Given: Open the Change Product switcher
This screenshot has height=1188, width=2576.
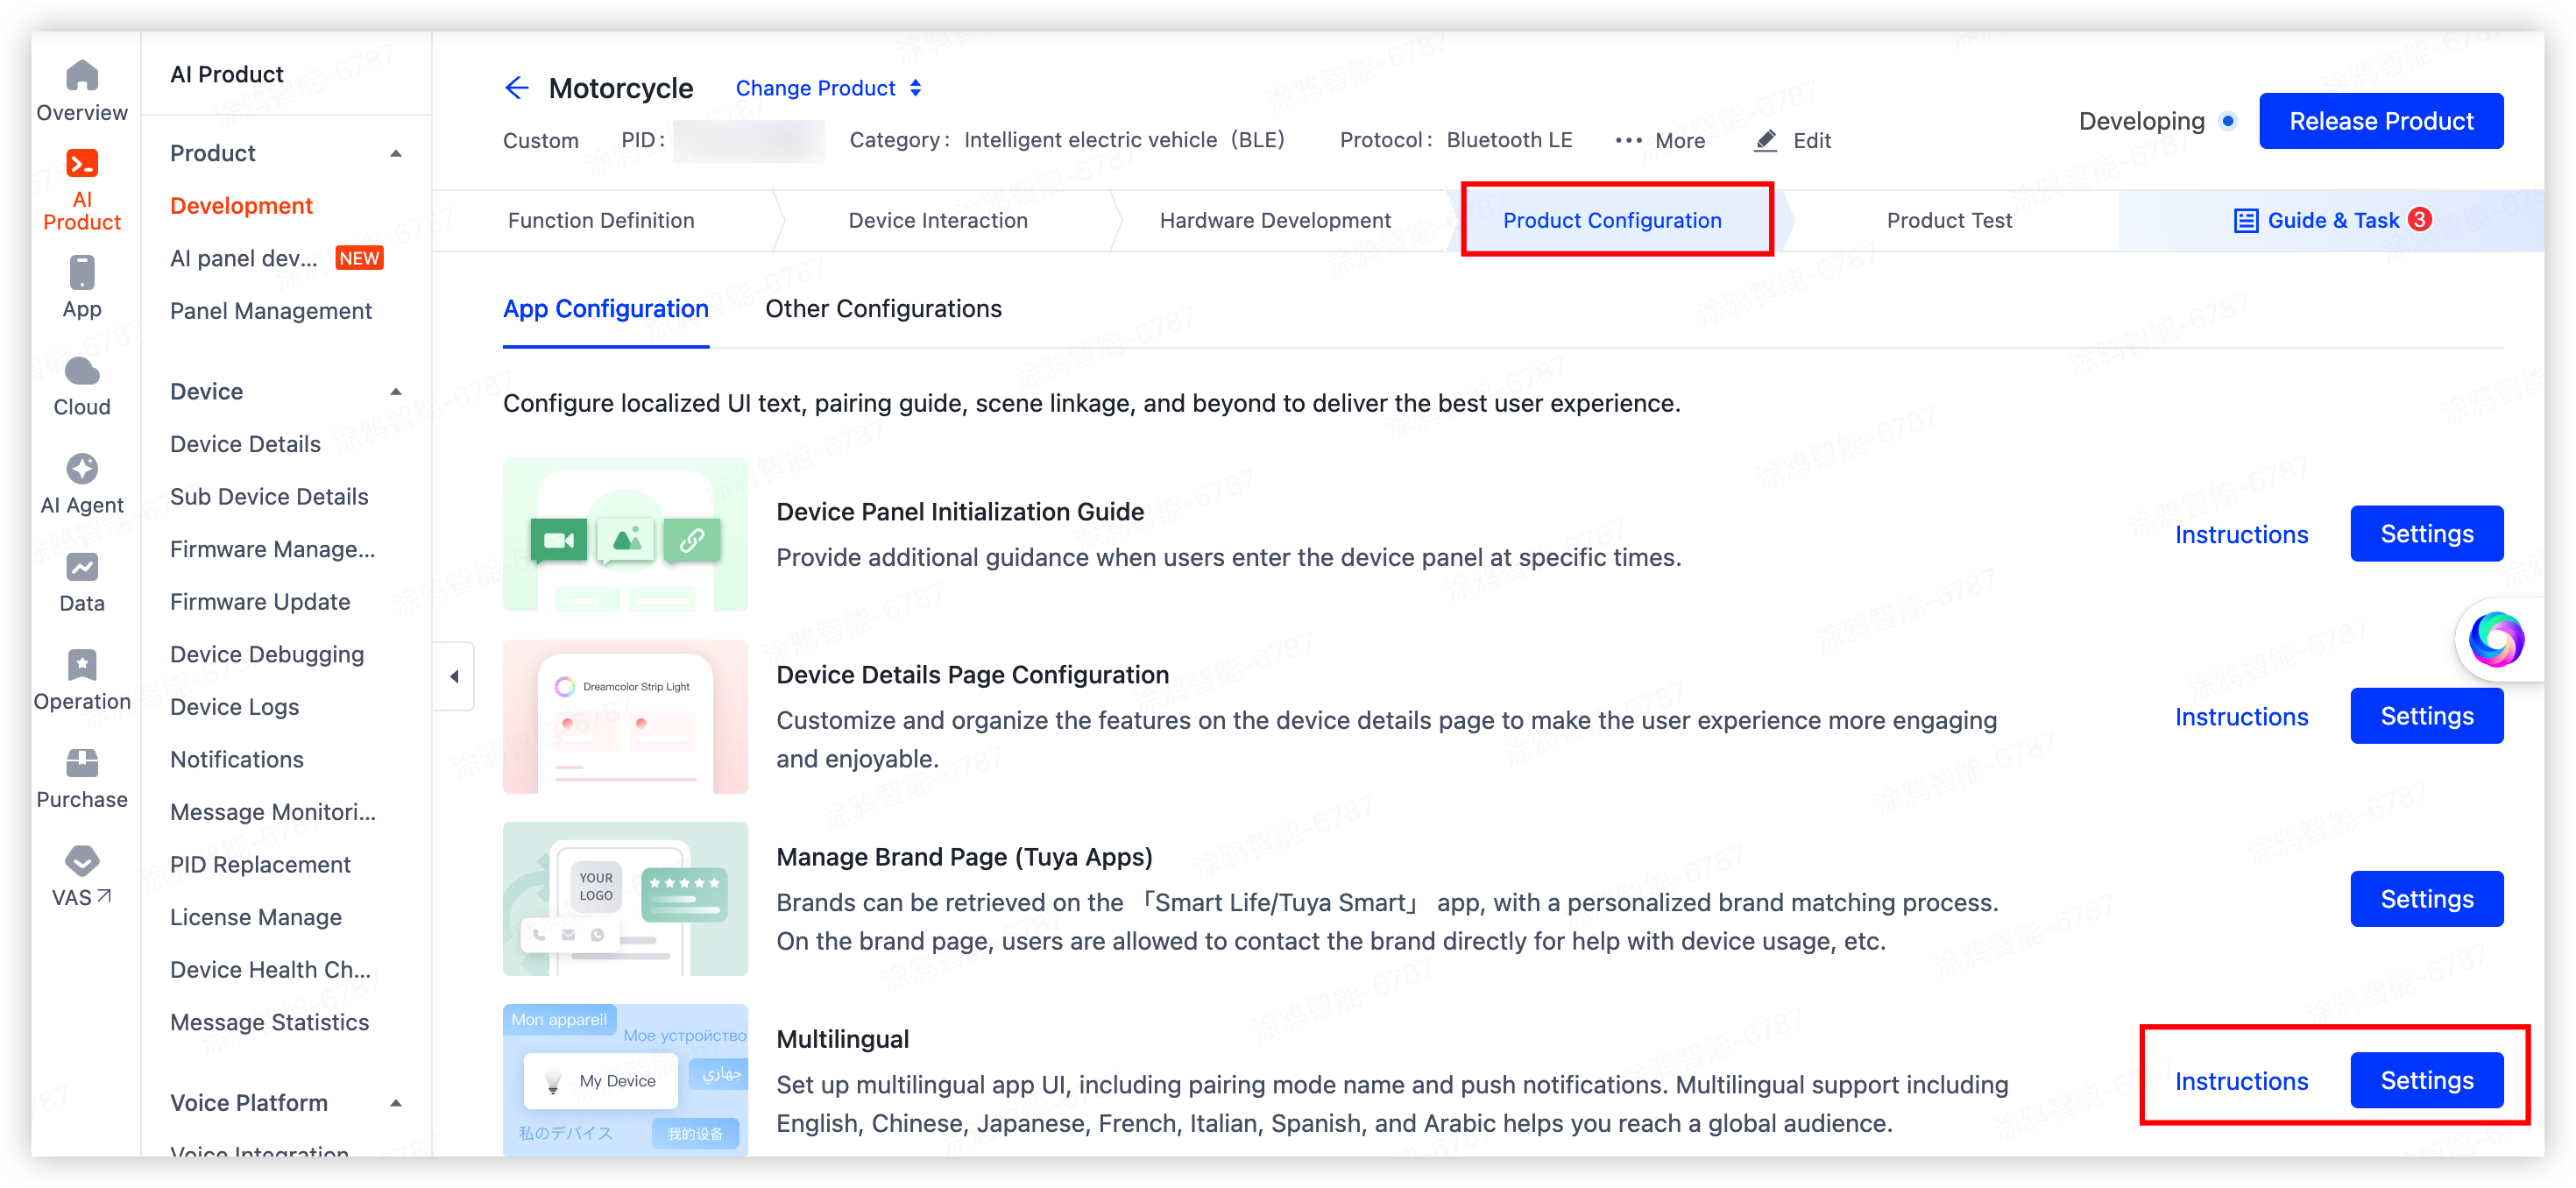Looking at the screenshot, I should 829,88.
